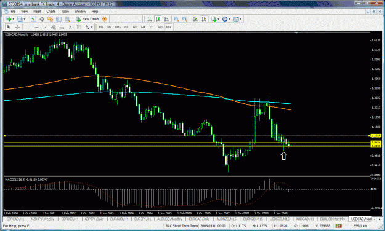This screenshot has width=385, height=231.
Task: Switch timeframe to H4
Action: pos(143,27)
